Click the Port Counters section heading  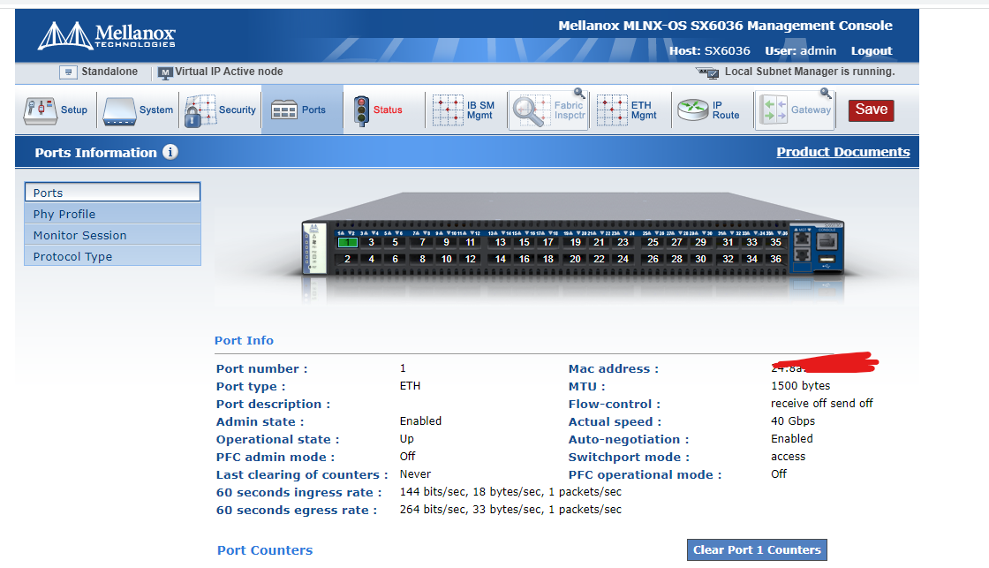point(265,550)
